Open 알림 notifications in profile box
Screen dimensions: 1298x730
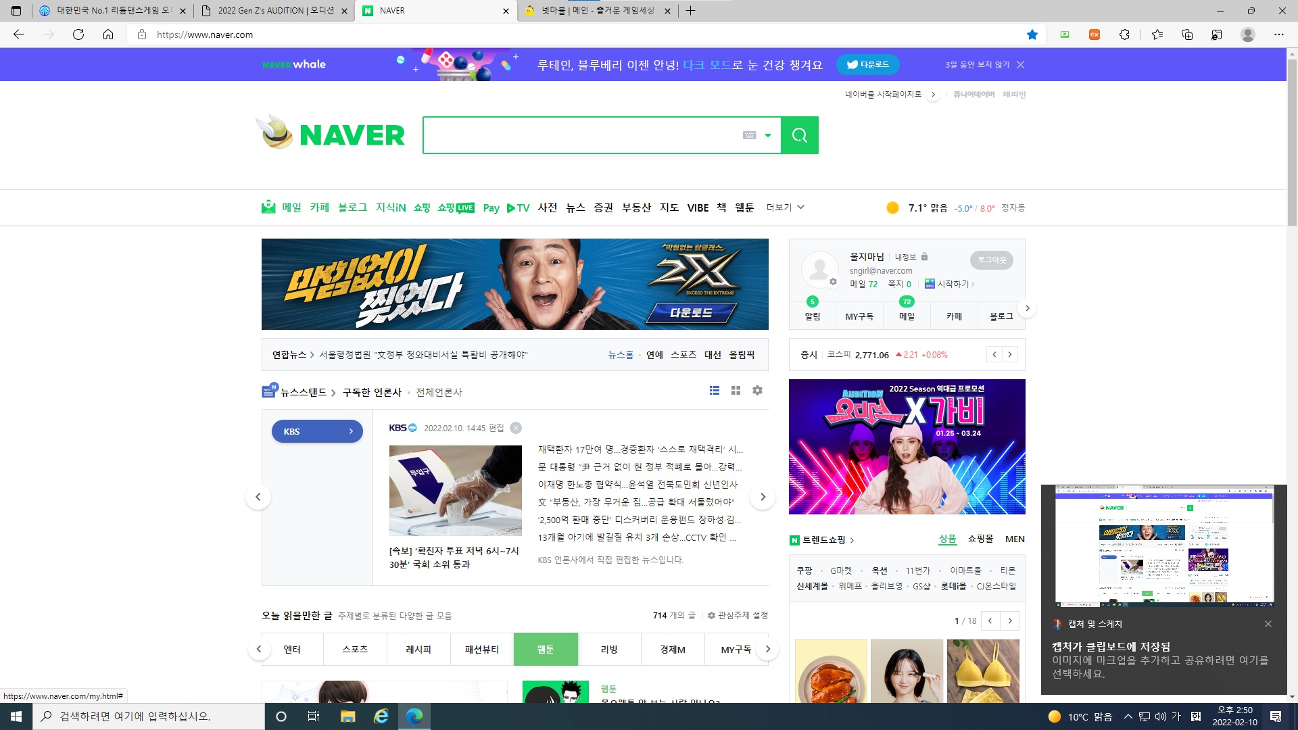(813, 316)
